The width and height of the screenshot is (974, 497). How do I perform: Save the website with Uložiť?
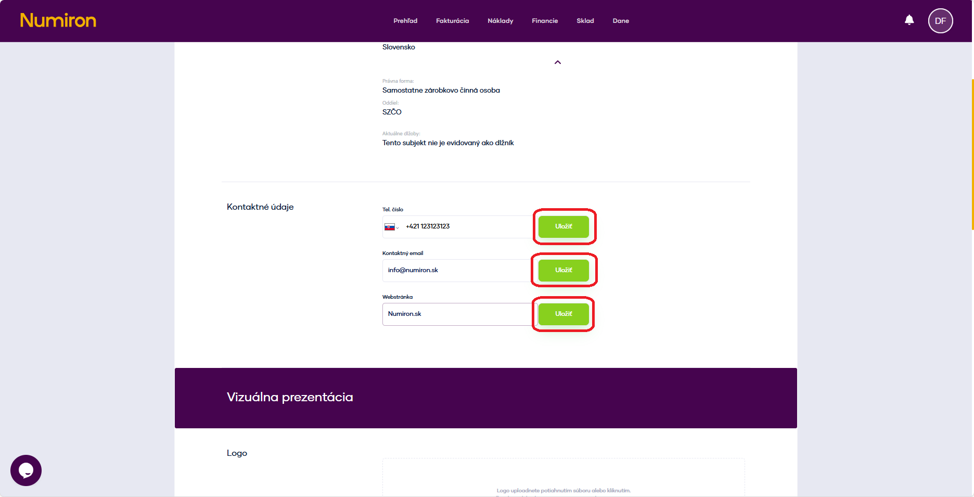coord(563,314)
